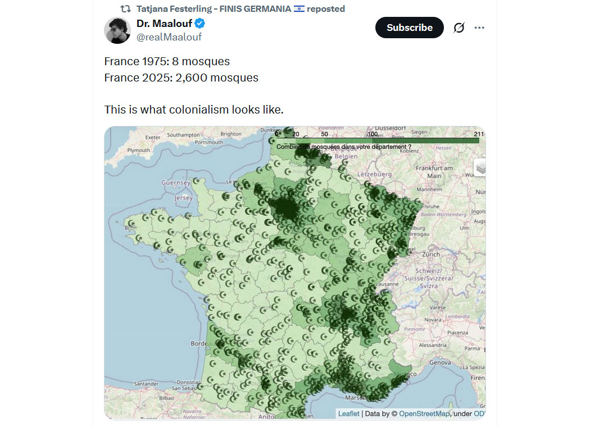This screenshot has height=426, width=590.
Task: Click the repost arrows icon
Action: [x=126, y=8]
